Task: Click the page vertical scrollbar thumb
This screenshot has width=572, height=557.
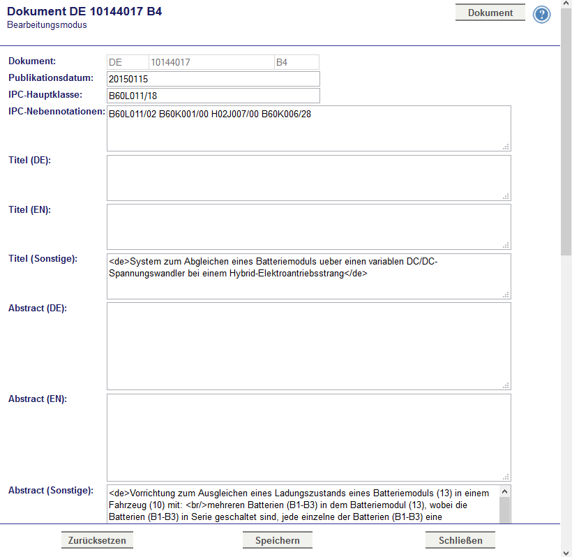Action: pyautogui.click(x=566, y=131)
